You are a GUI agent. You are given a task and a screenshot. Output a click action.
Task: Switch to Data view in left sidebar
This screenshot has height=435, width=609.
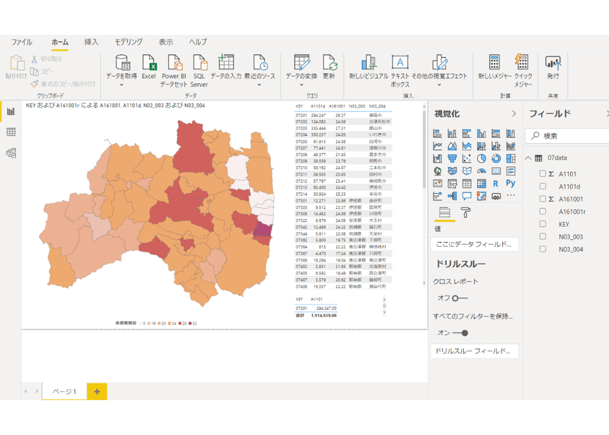coord(11,132)
